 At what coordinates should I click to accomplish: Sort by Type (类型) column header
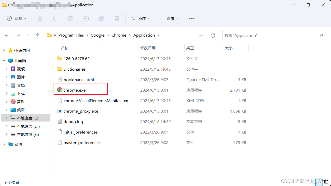tap(190, 48)
